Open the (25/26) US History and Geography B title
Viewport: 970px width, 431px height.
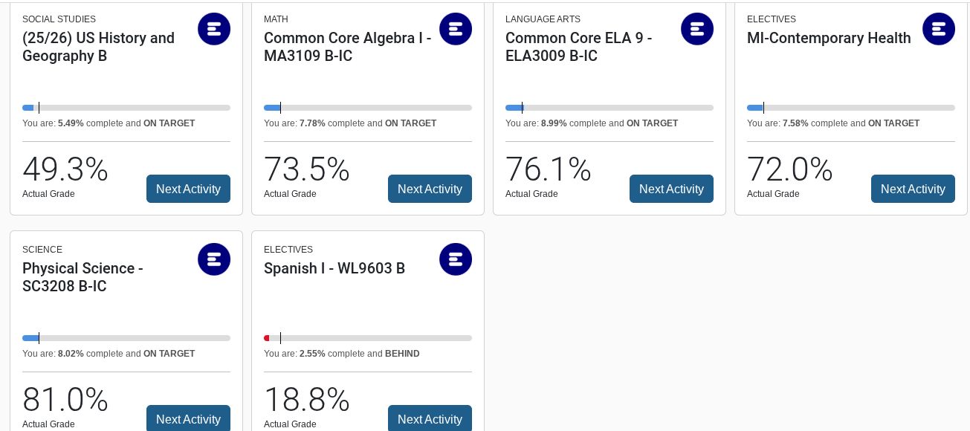(98, 47)
